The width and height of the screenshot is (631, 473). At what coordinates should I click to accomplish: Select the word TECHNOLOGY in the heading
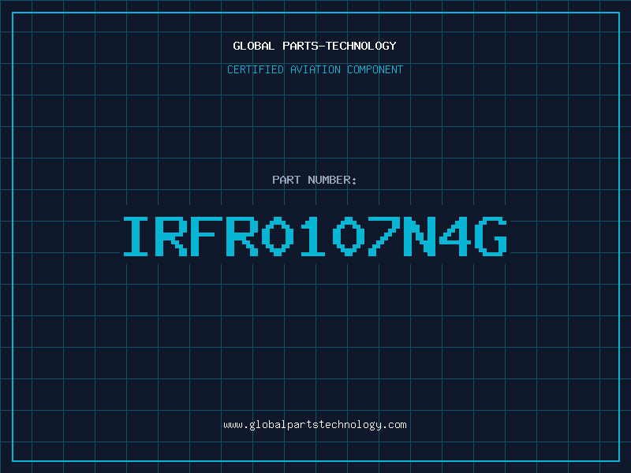point(360,46)
